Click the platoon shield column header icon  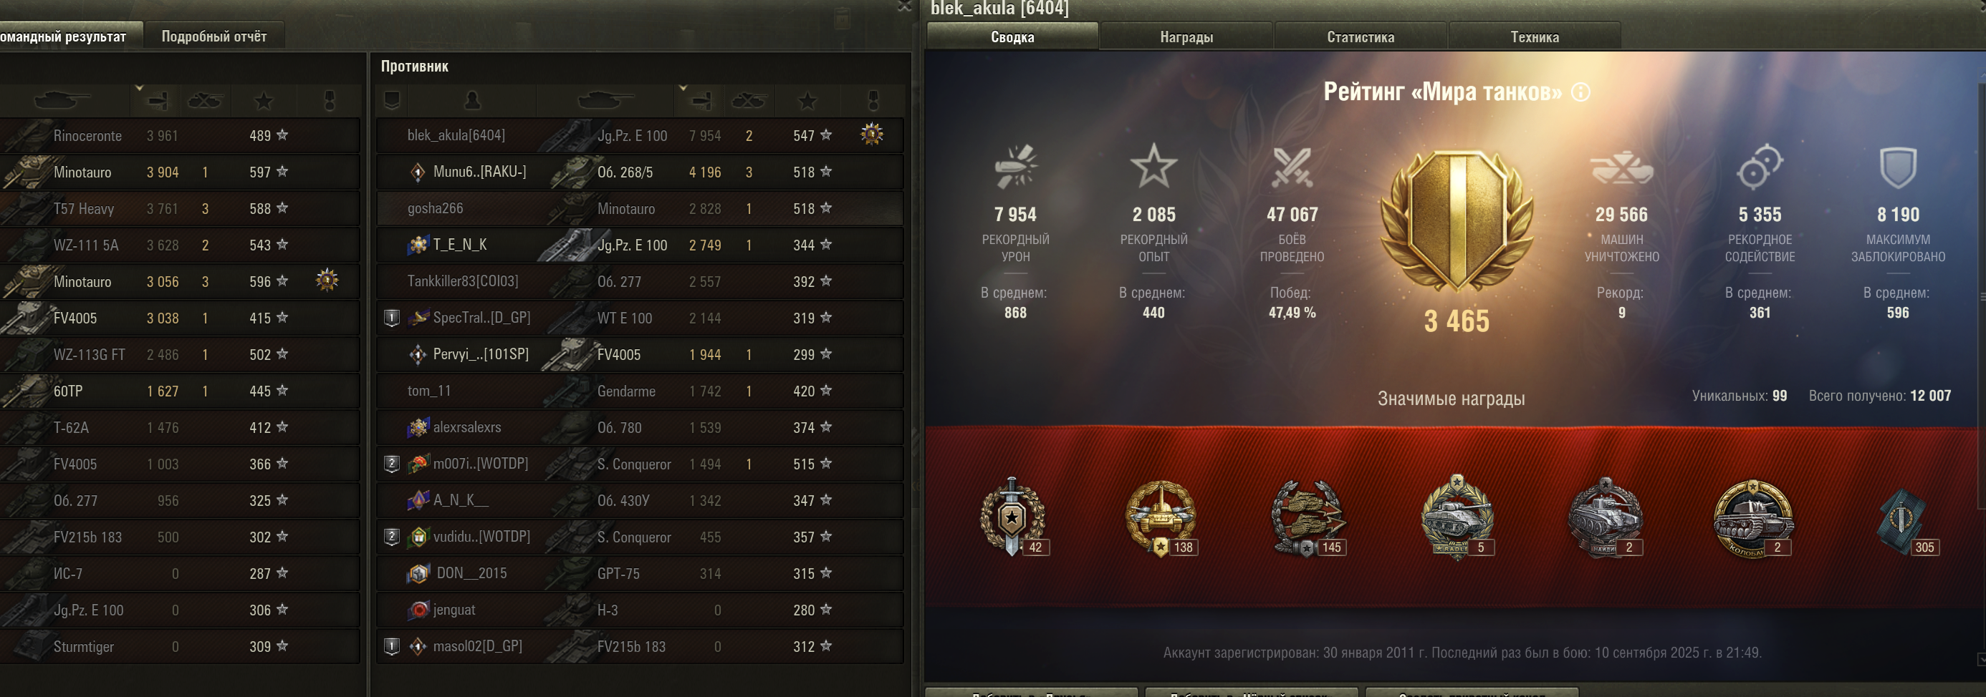392,100
